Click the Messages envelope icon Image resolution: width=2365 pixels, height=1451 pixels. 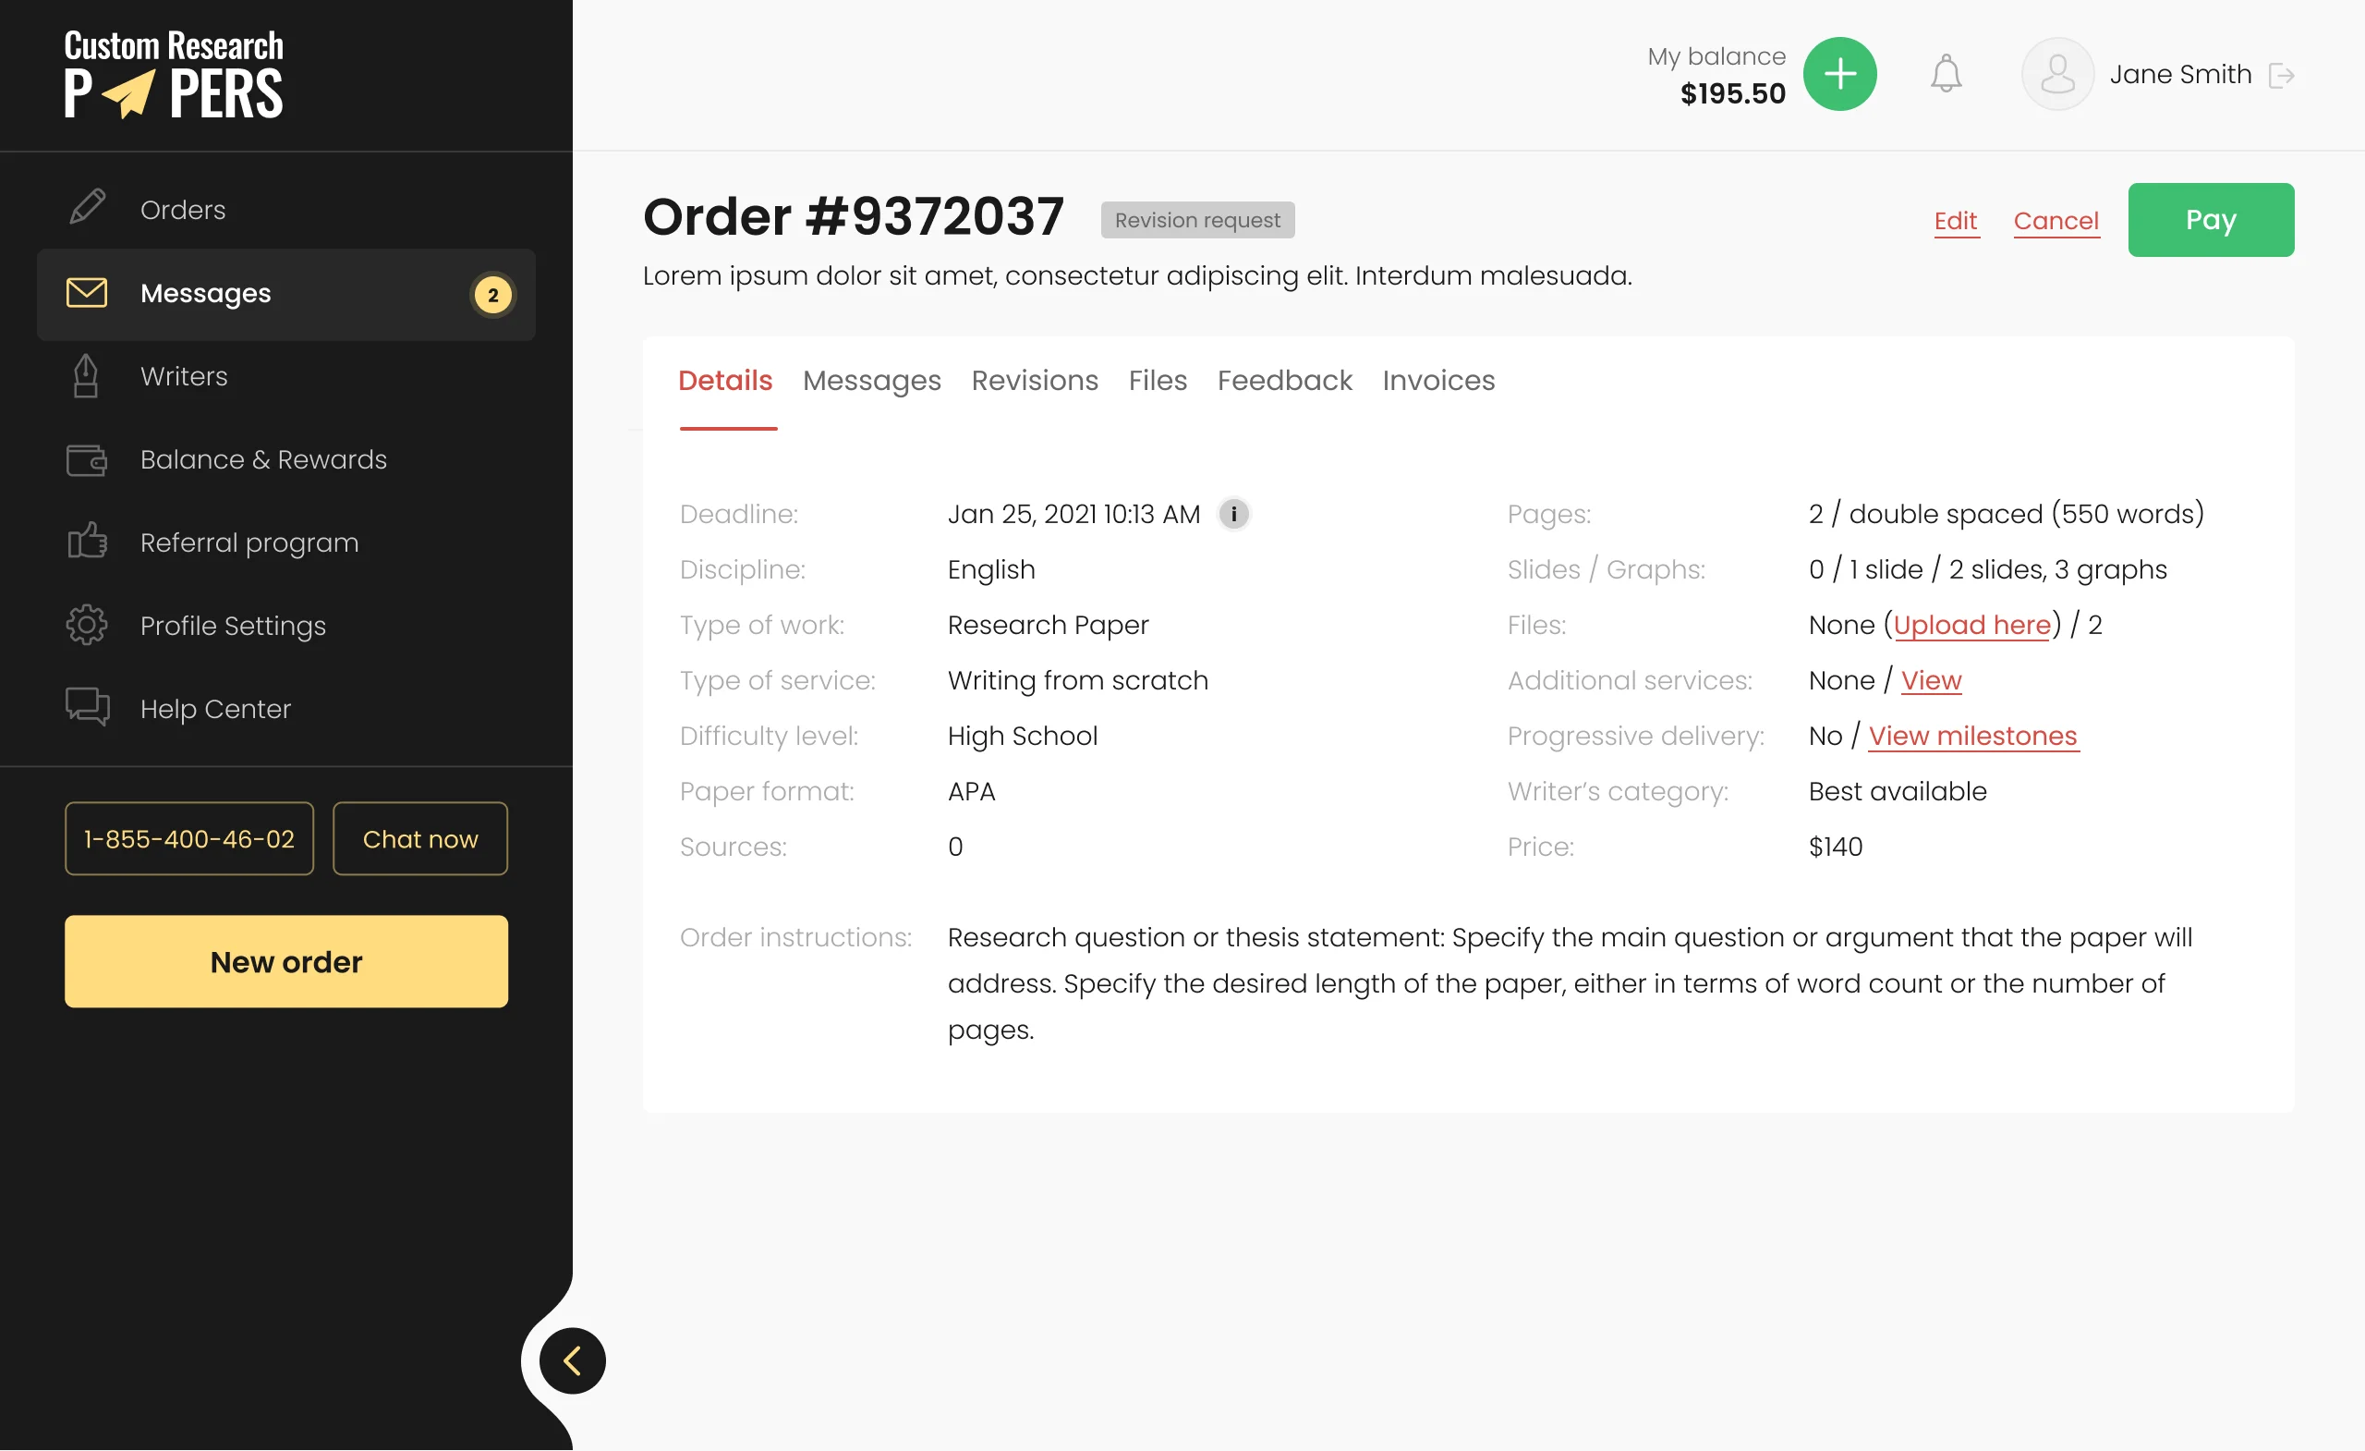pos(87,293)
